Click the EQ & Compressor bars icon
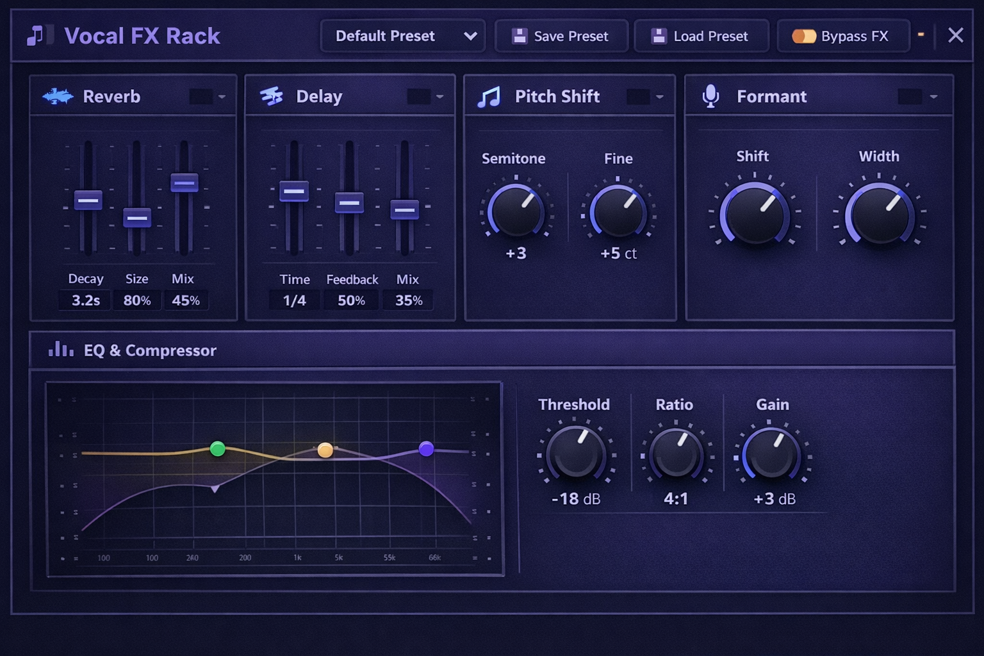 pos(61,350)
